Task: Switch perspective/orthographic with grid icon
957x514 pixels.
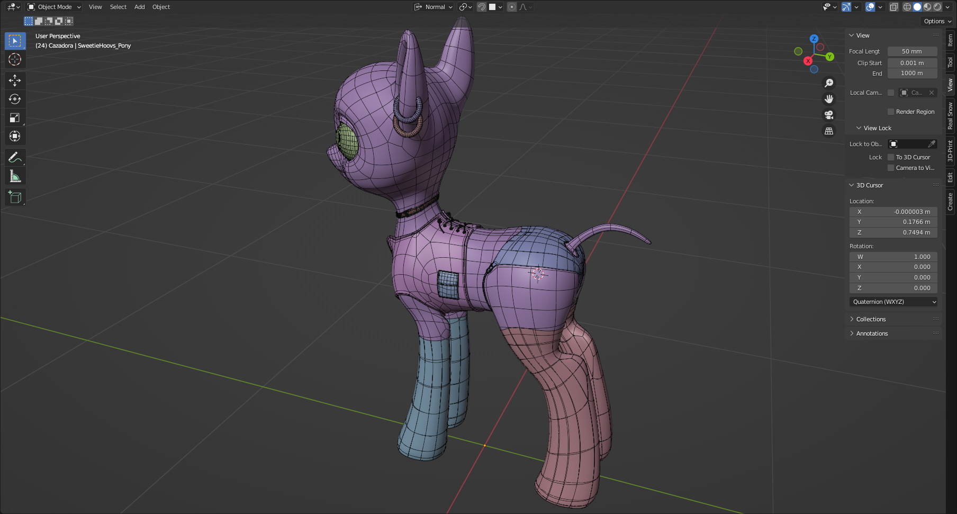Action: pyautogui.click(x=829, y=131)
